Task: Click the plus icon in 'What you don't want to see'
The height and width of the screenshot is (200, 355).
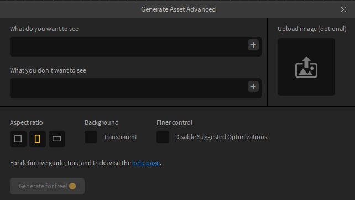Action: (x=253, y=86)
